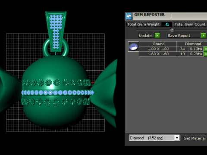Screen dimensions: 207x155
Task: Click the green arrow beside Update
Action: coord(157,35)
